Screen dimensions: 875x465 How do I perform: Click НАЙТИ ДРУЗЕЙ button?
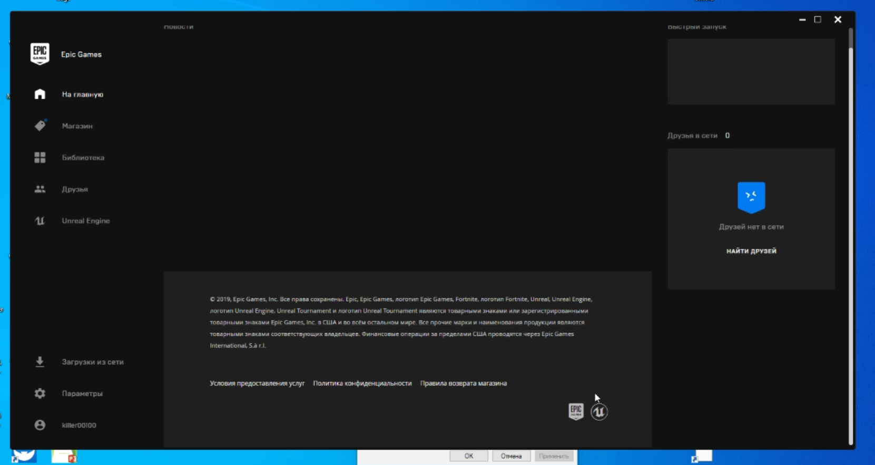(x=751, y=251)
